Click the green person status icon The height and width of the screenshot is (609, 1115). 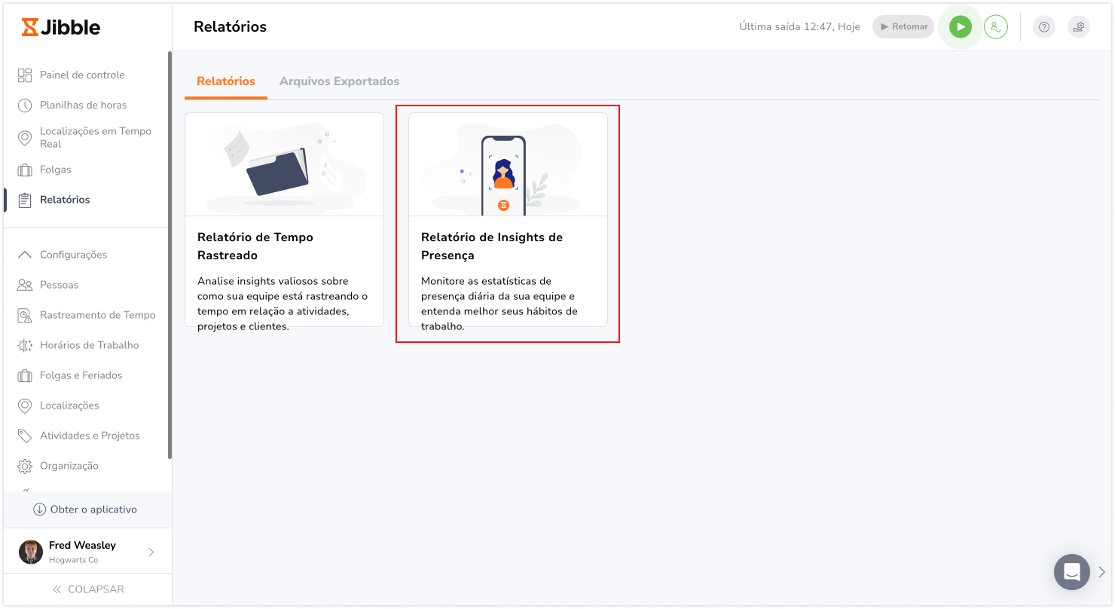(995, 27)
